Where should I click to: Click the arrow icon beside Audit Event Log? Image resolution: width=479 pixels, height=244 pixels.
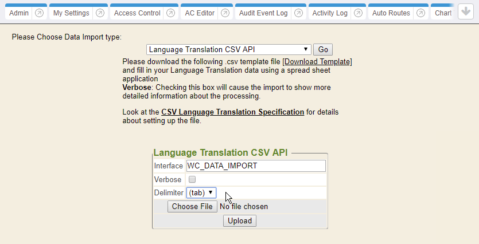pos(298,13)
